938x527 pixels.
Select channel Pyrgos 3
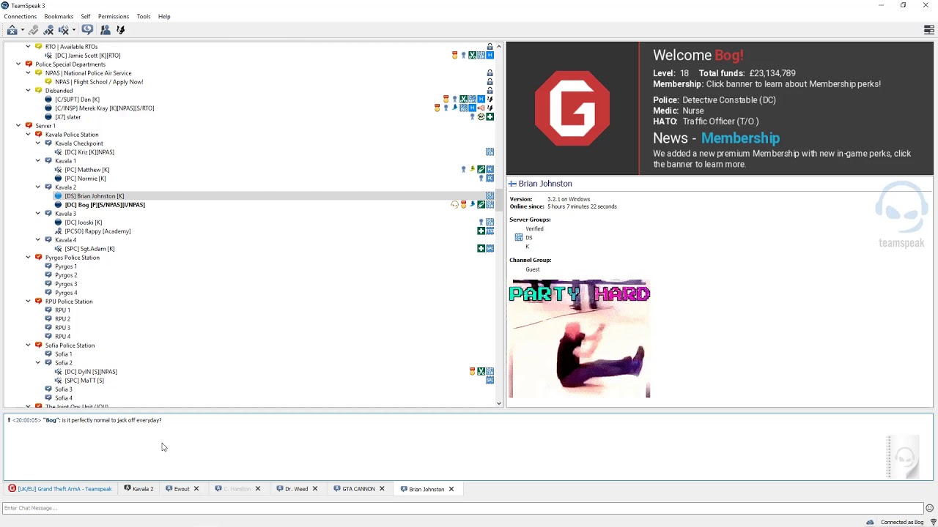(x=66, y=284)
